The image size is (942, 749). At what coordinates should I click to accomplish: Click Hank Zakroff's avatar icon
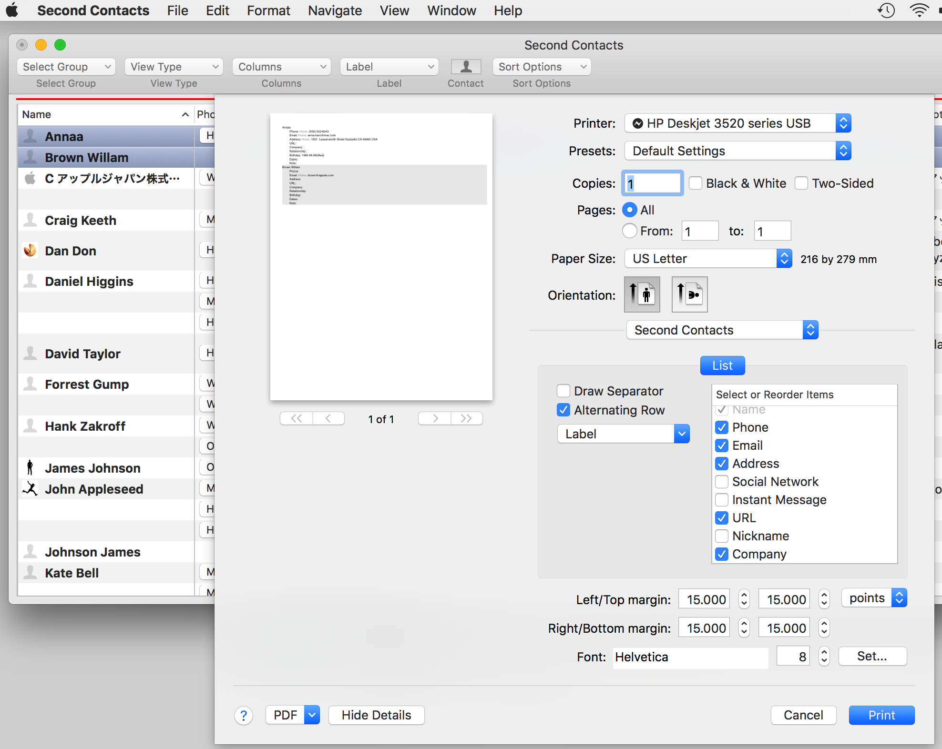(x=31, y=426)
